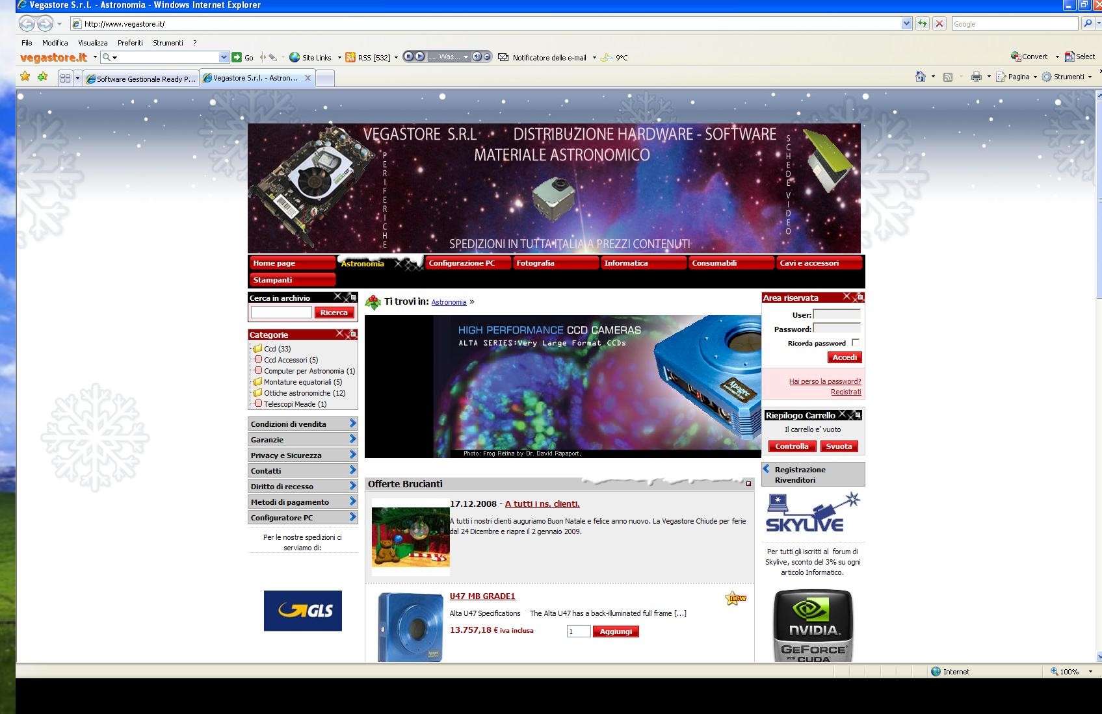Open the Quick Tabs view
Viewport: 1102px width, 714px height.
(x=65, y=78)
